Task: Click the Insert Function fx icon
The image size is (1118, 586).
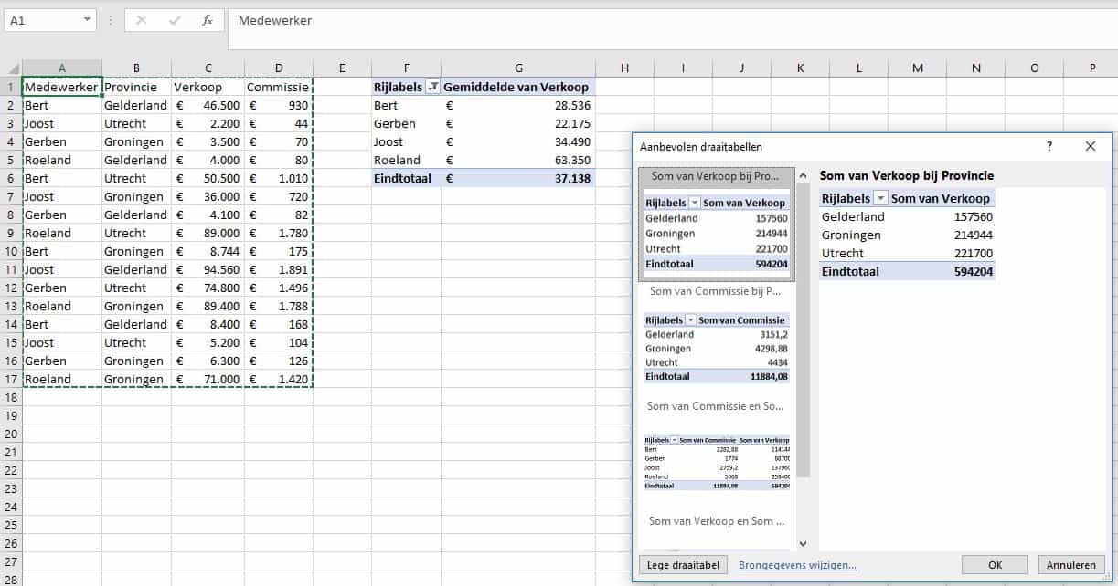Action: (208, 20)
